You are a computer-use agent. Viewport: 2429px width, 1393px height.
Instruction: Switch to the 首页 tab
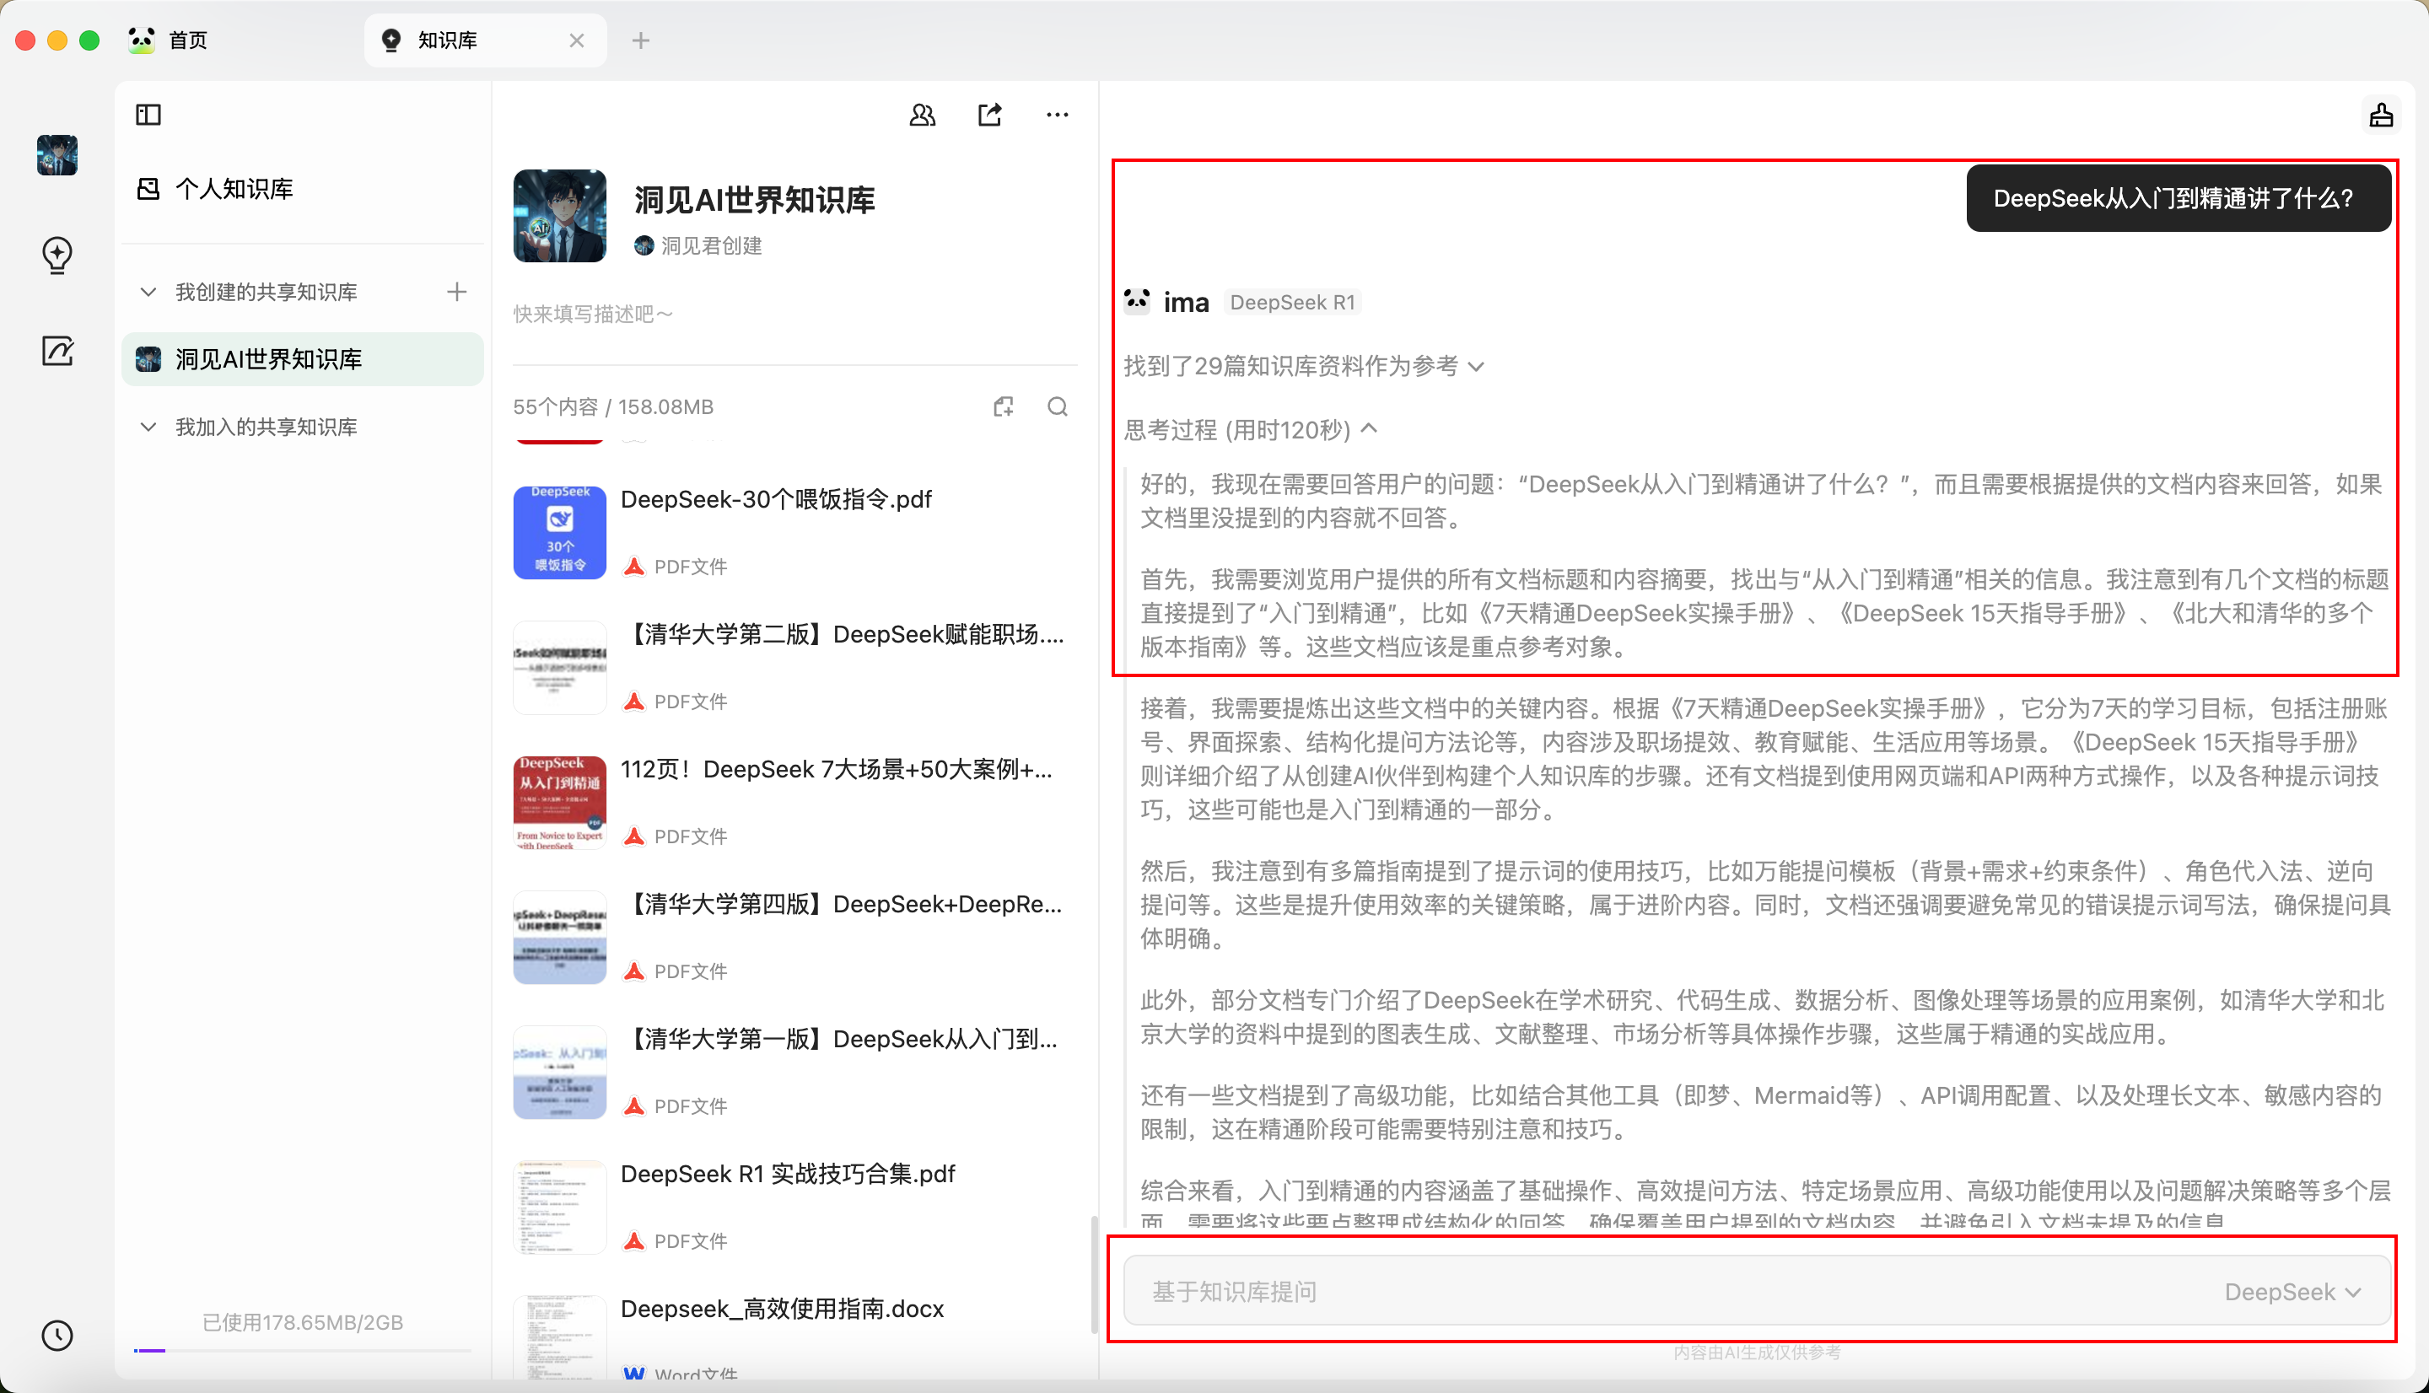pyautogui.click(x=187, y=40)
